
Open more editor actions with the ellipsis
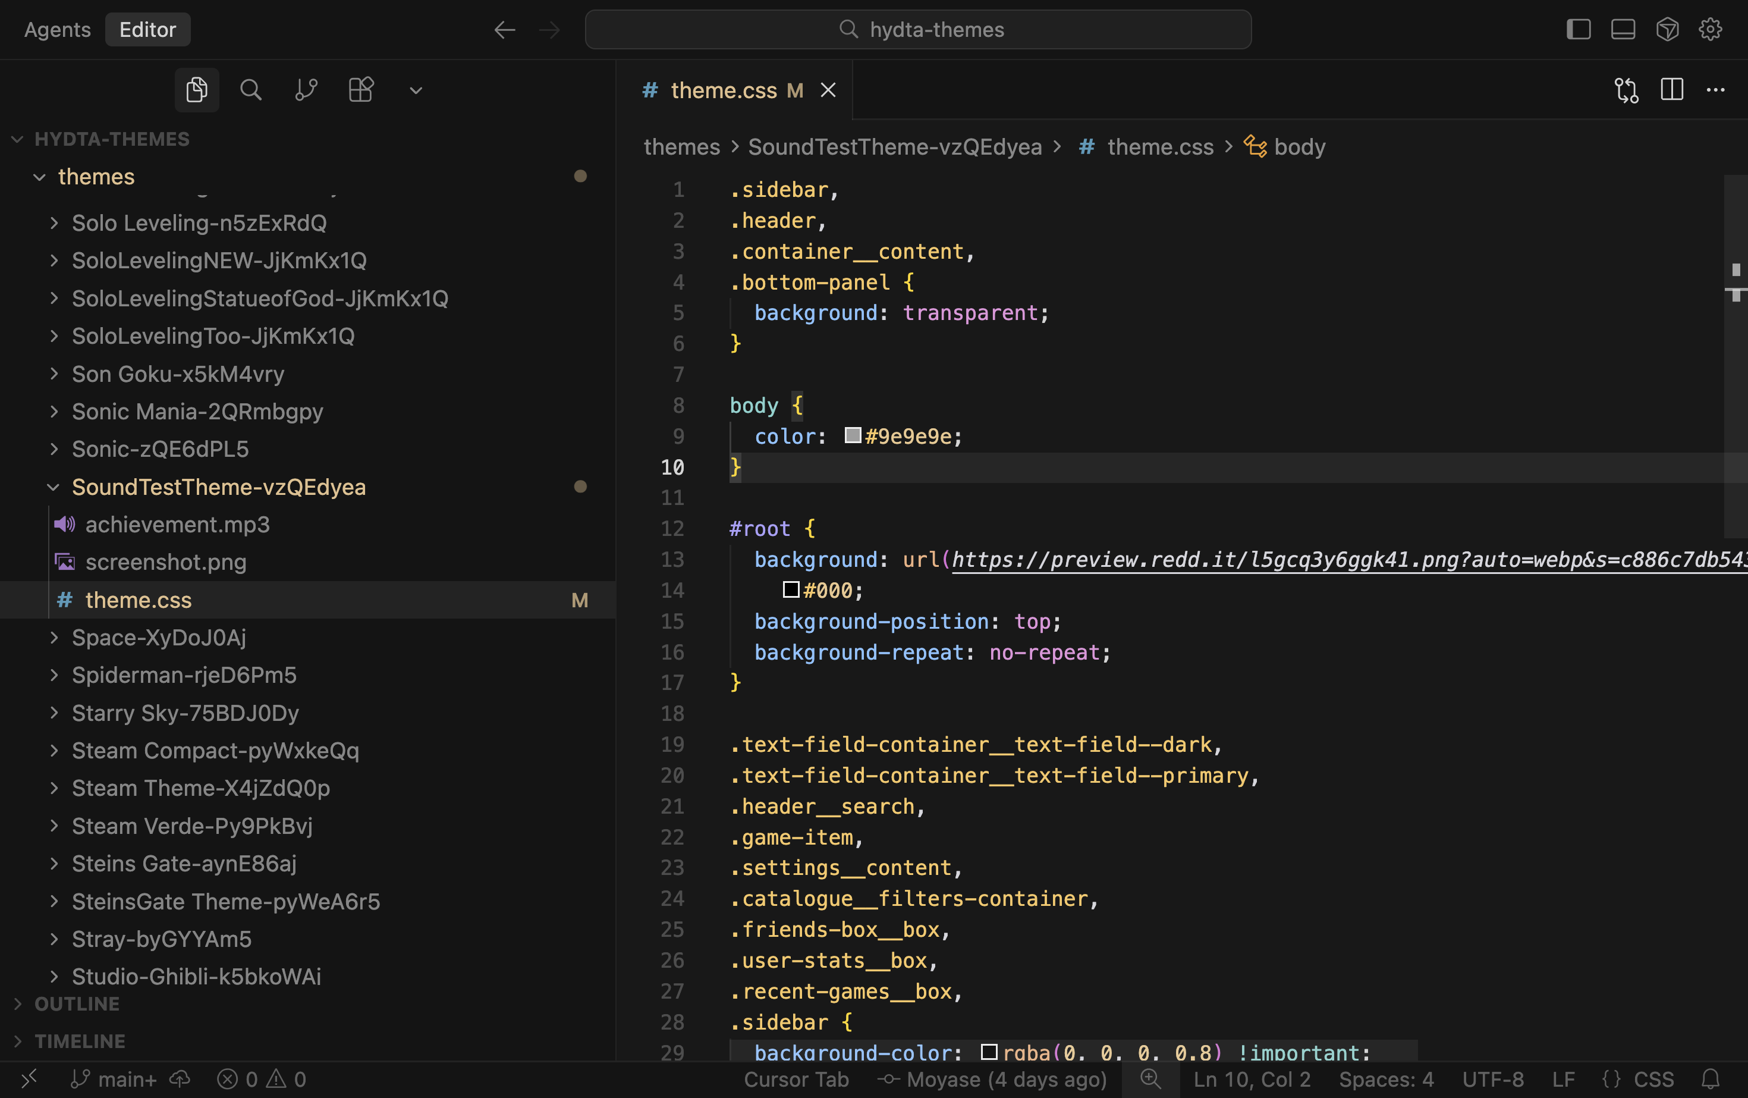tap(1716, 89)
